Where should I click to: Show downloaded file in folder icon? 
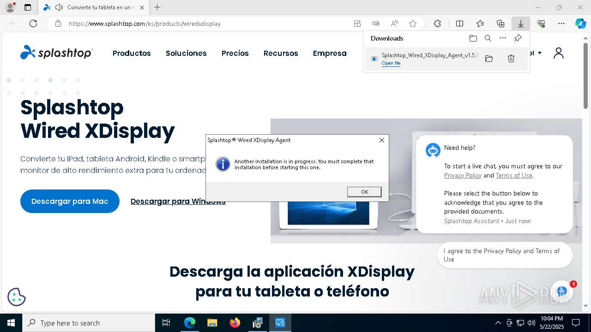489,59
